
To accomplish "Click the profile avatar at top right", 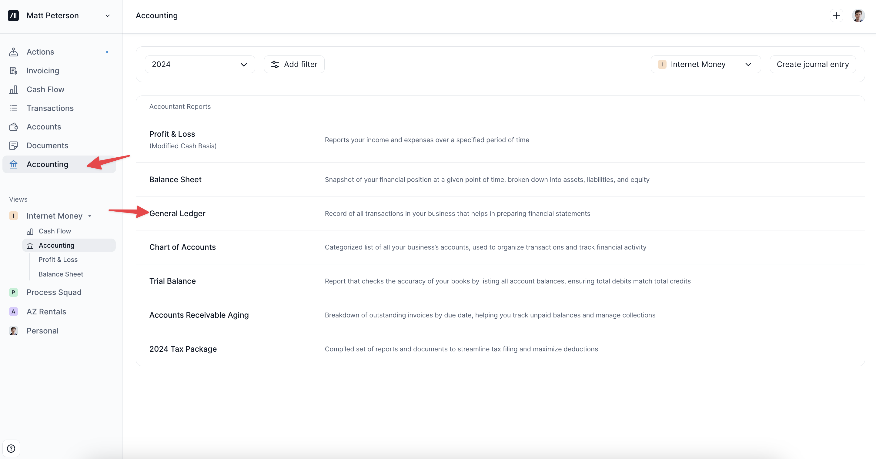I will point(858,16).
